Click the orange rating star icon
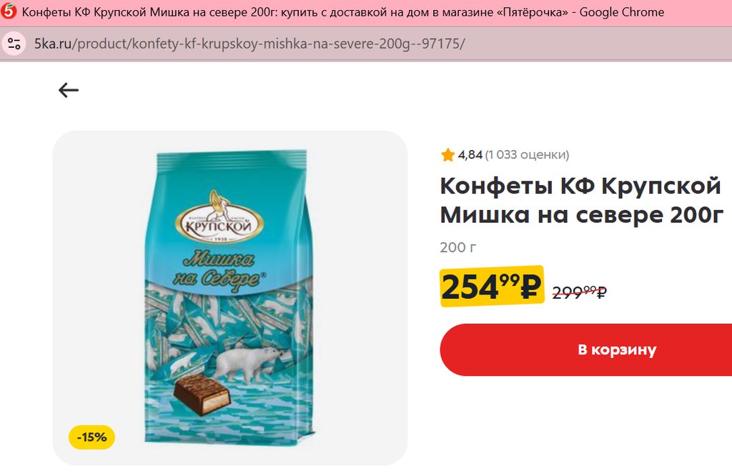This screenshot has height=473, width=732. click(x=447, y=154)
